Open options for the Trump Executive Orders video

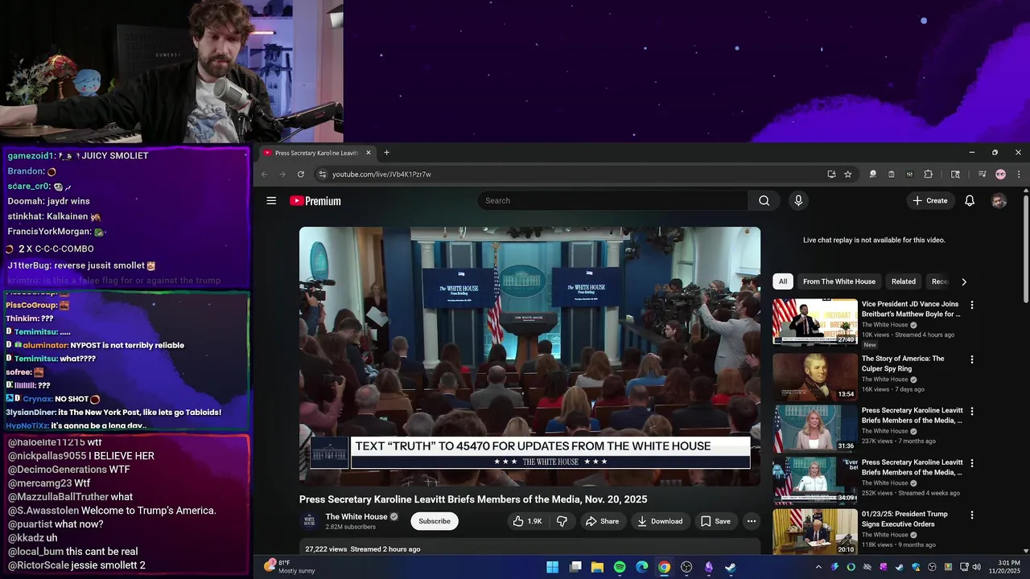971,515
